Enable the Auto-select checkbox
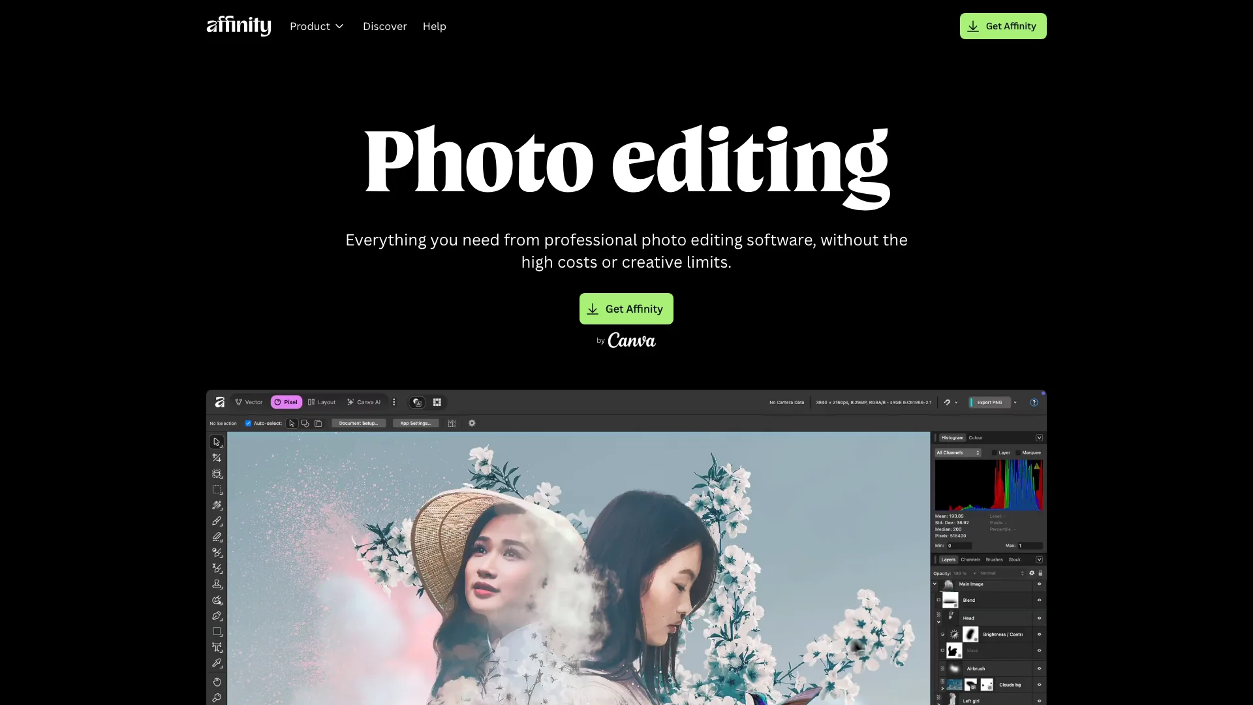Screen dimensions: 1253x705 click(248, 423)
